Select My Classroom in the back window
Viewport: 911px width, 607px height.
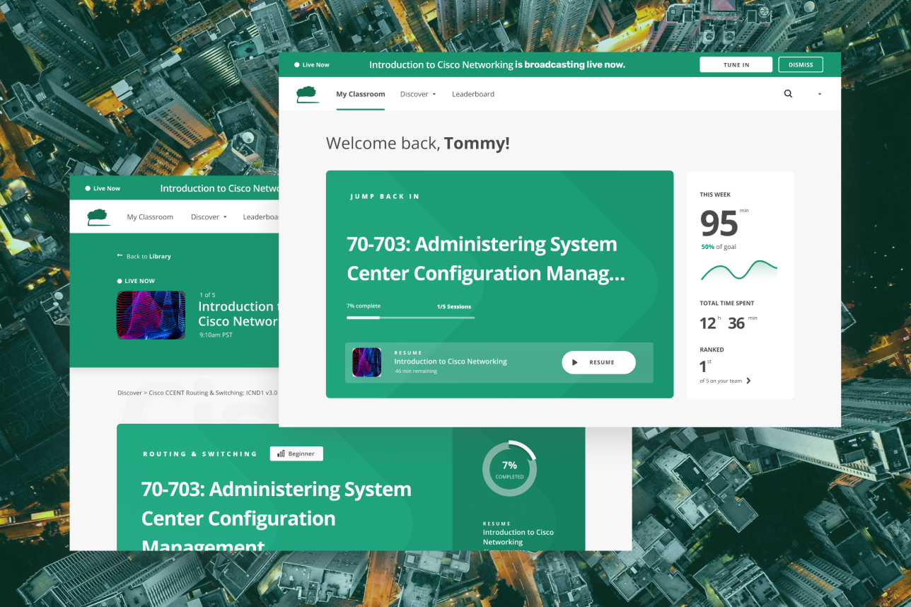coord(150,217)
